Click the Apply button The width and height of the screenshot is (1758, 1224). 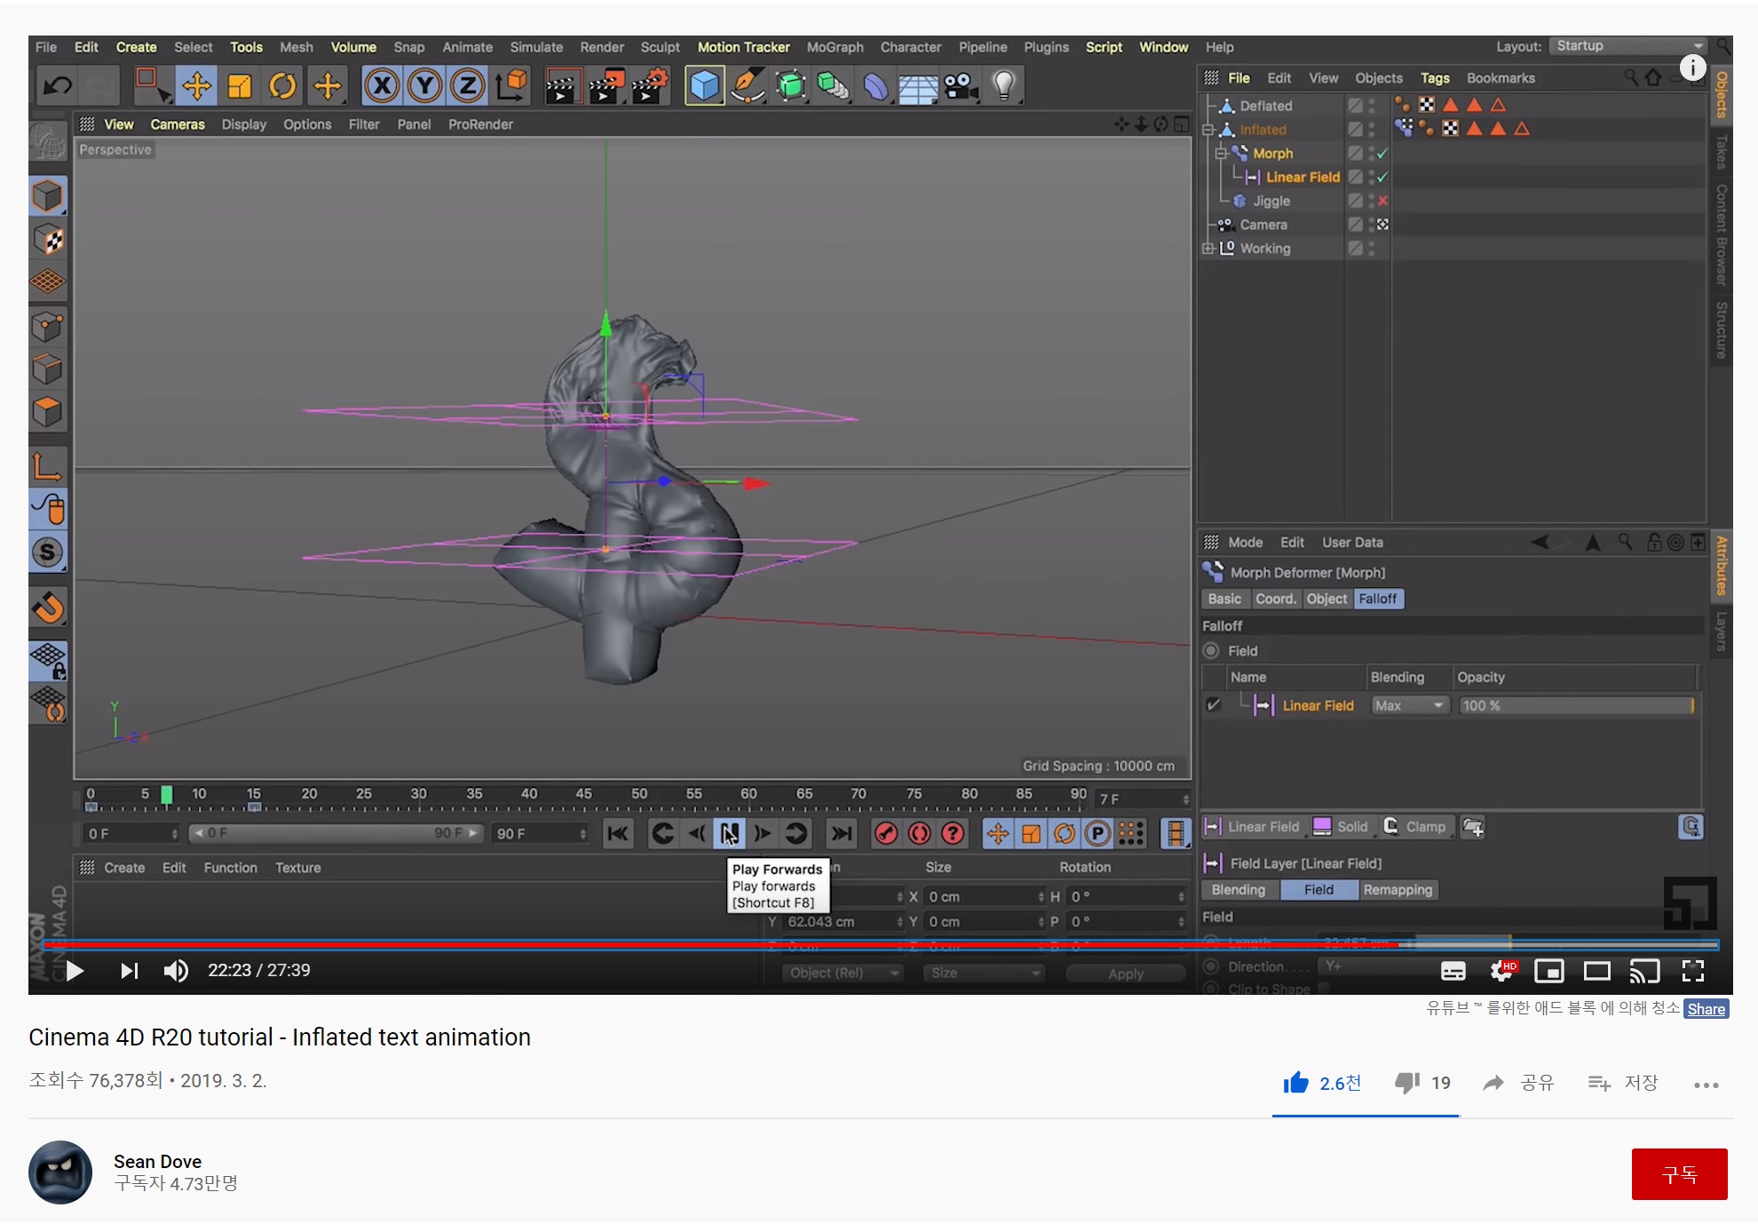[1126, 974]
